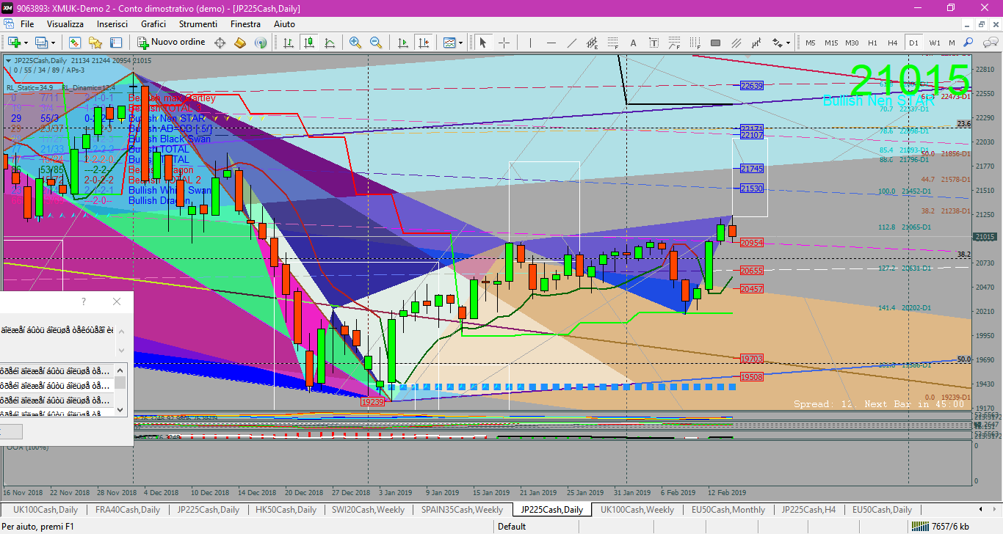This screenshot has height=534, width=1003.
Task: Toggle auto scroll of chart
Action: [402, 43]
